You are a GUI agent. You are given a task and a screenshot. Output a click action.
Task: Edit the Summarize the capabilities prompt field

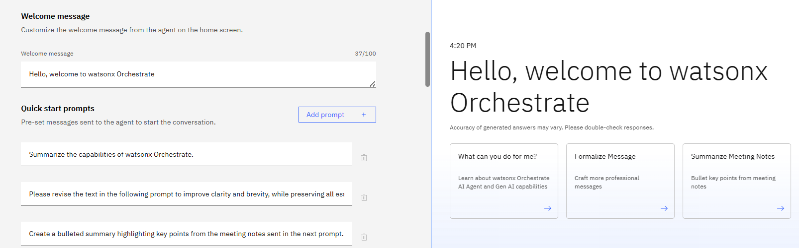186,154
